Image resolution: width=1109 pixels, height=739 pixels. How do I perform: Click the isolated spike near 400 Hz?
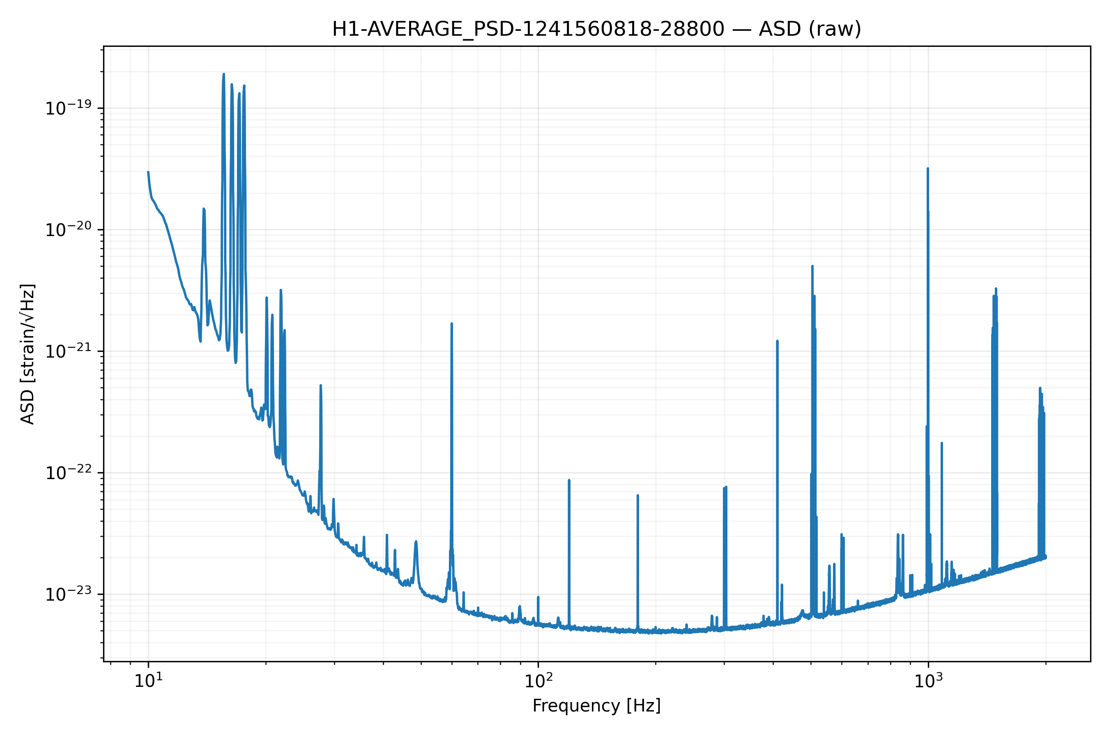click(778, 341)
